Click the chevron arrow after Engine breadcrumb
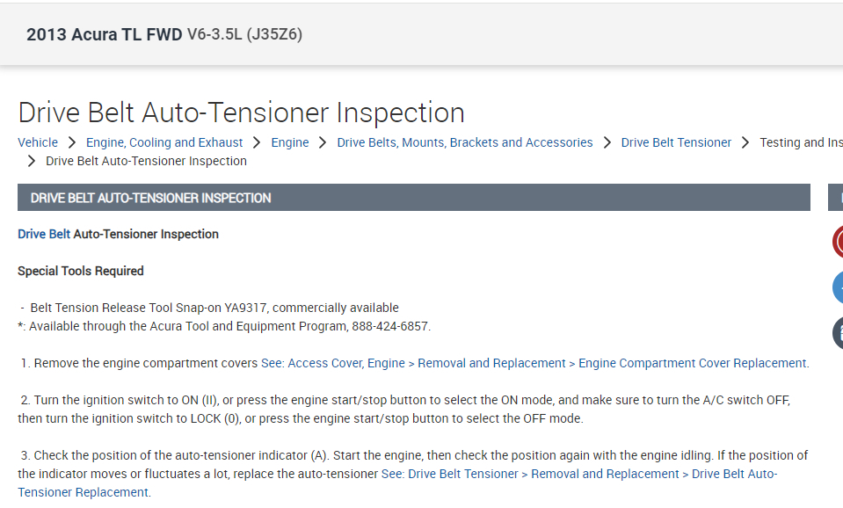 pos(323,142)
